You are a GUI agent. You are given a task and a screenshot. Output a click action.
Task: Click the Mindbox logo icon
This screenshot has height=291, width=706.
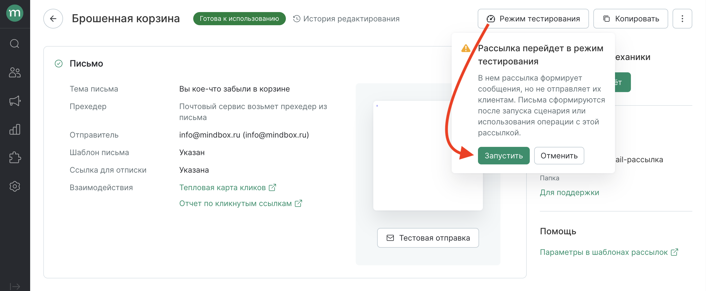coord(15,13)
